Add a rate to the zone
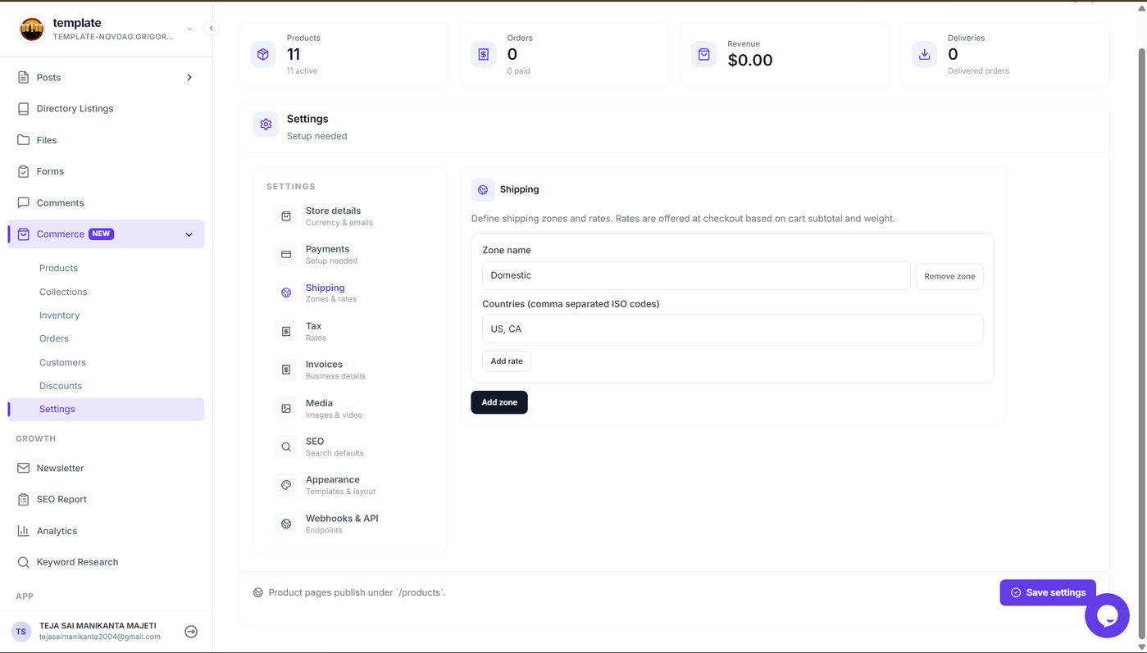1147x653 pixels. tap(507, 361)
